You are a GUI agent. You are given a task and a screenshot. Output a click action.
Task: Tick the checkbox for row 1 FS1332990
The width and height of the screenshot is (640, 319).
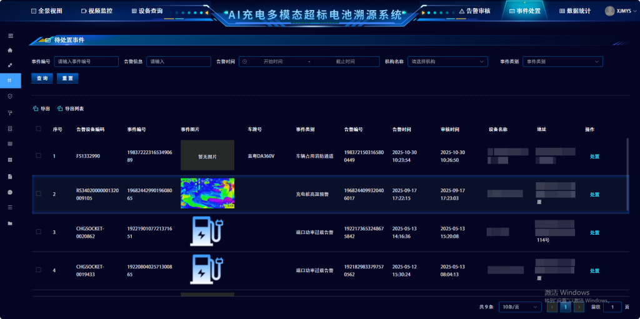point(39,155)
